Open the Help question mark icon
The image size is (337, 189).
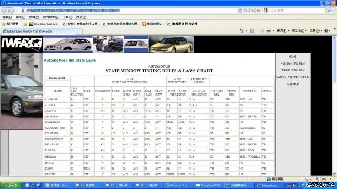point(326,31)
